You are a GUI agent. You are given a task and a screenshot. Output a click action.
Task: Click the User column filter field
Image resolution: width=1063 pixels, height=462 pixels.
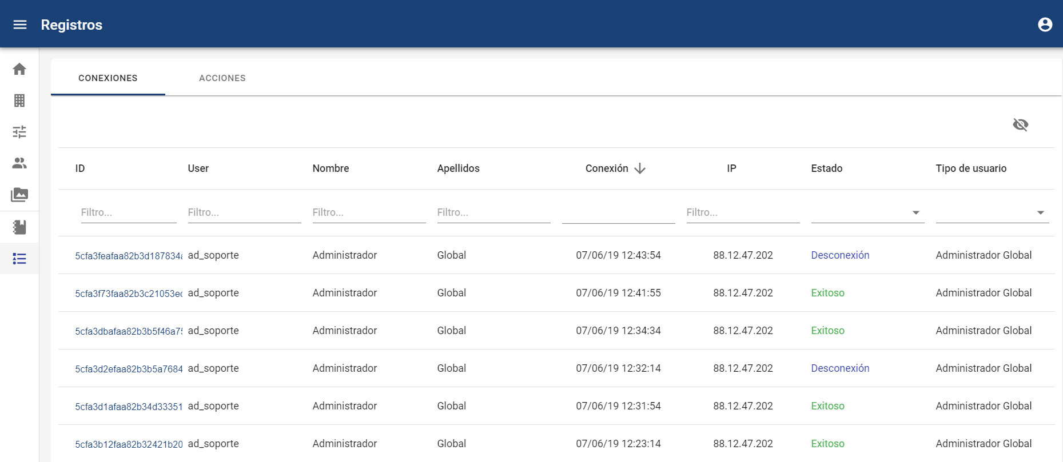coord(244,212)
